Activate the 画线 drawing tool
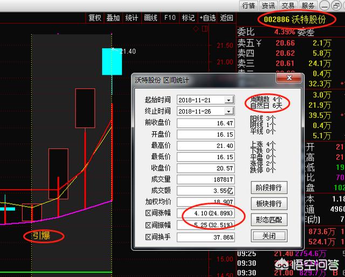The image size is (345, 277). tap(150, 18)
